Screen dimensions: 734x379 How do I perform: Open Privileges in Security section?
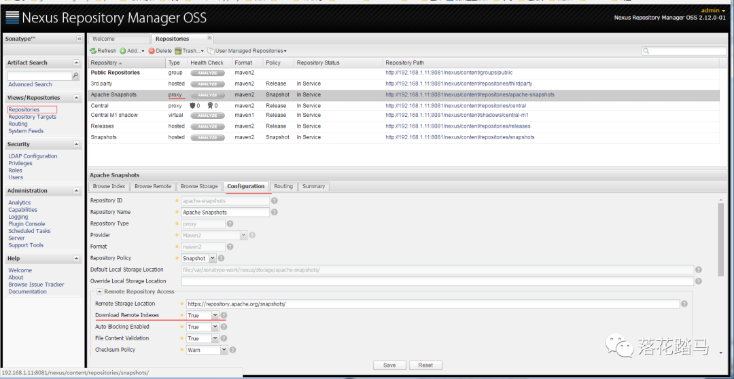click(x=20, y=163)
